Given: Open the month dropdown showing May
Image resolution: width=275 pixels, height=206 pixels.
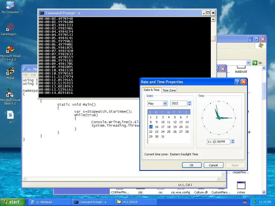Looking at the screenshot, I should pos(165,103).
